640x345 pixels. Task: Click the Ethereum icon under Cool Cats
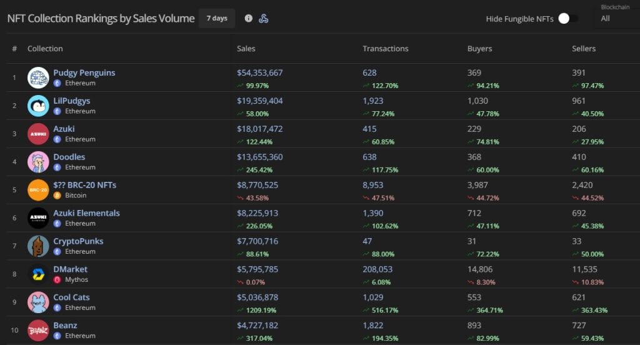tap(57, 308)
